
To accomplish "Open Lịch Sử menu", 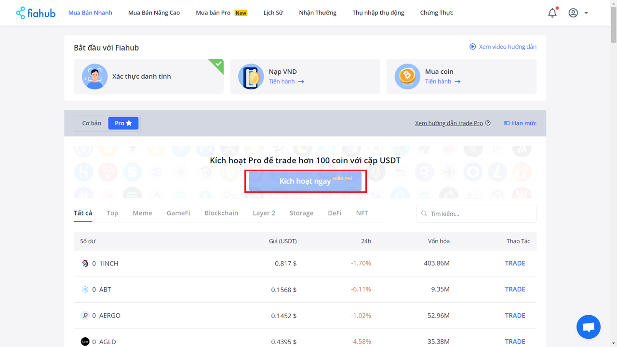I will [x=273, y=13].
